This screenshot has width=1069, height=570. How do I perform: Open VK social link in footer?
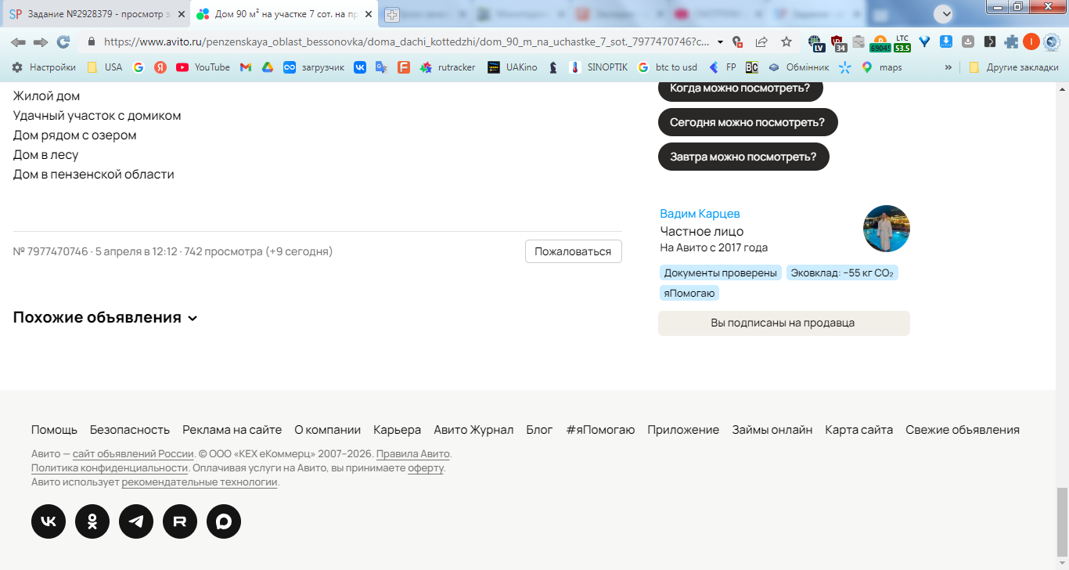click(49, 521)
